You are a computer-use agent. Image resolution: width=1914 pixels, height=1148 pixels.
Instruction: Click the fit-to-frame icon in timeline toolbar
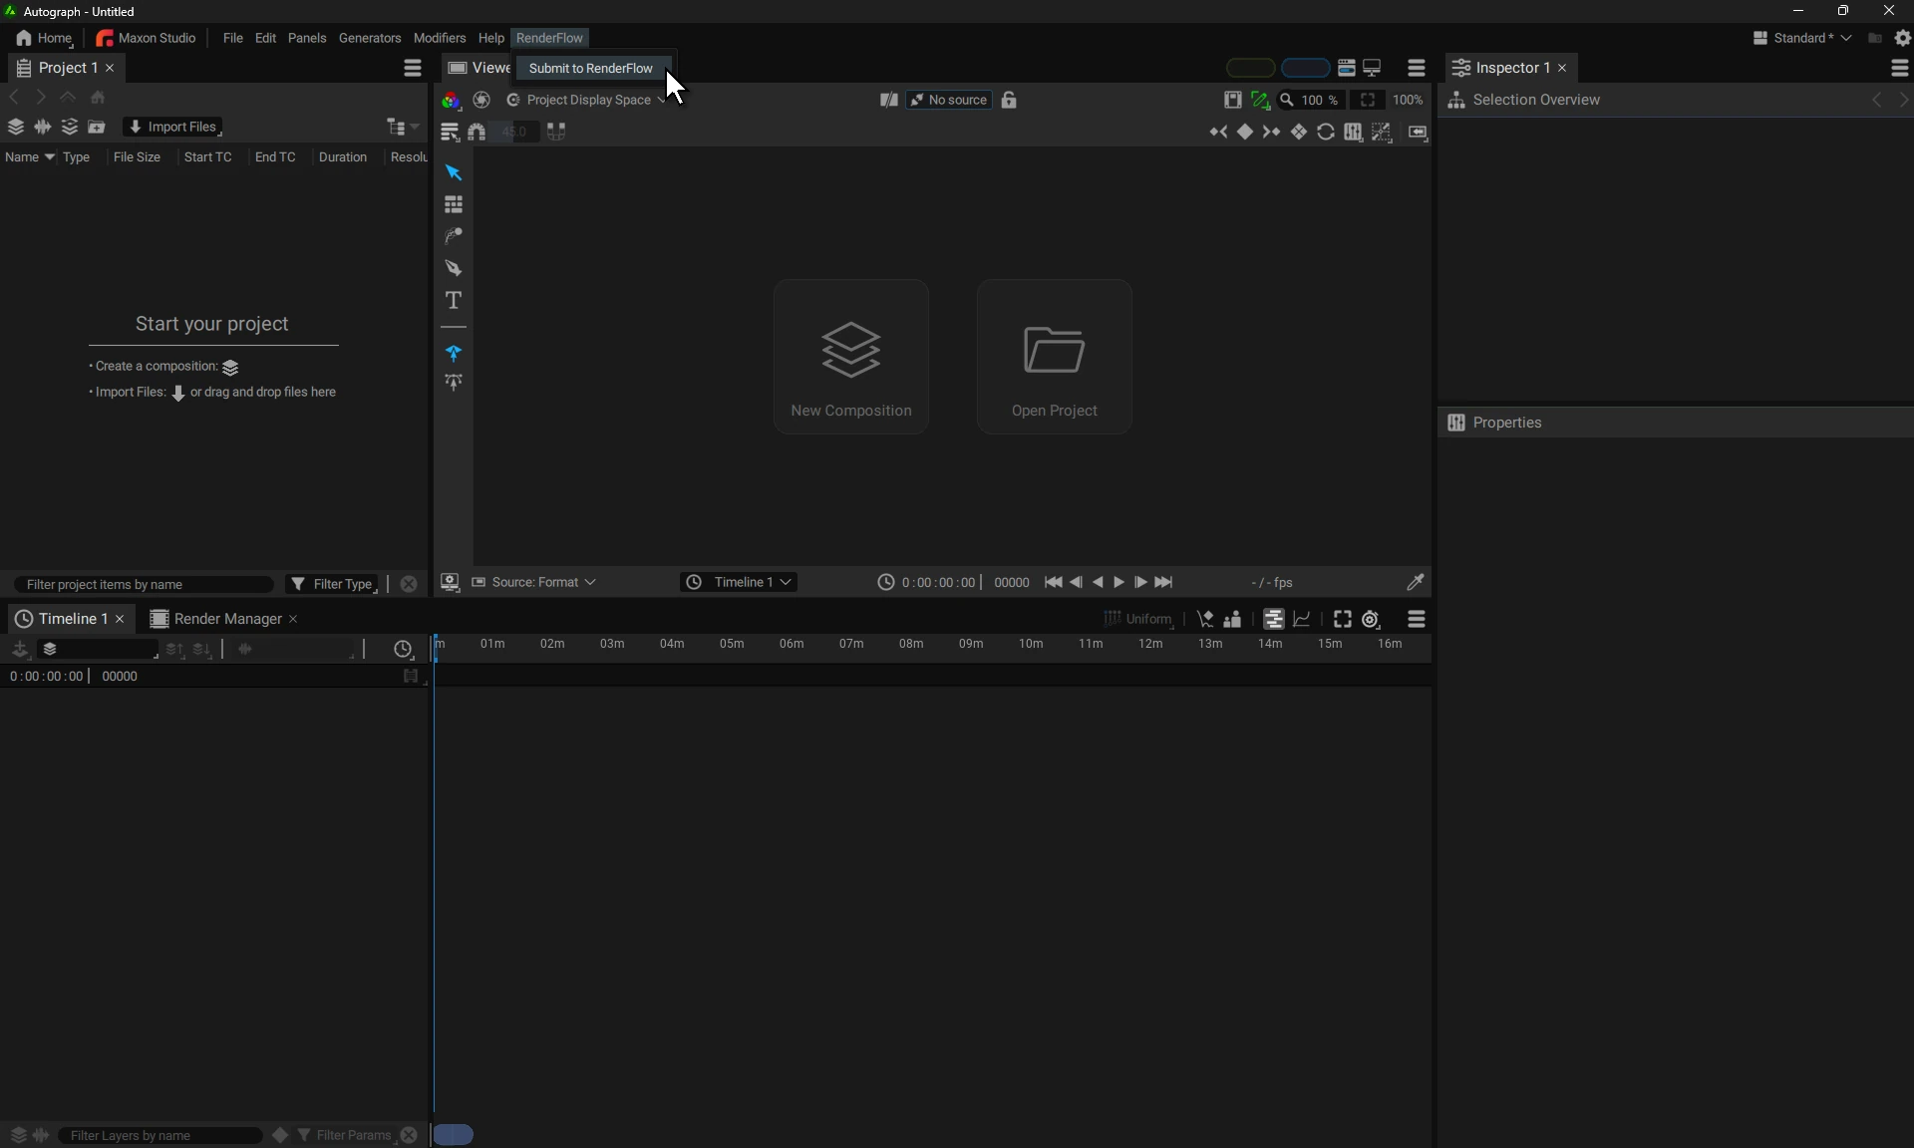coord(1343,619)
